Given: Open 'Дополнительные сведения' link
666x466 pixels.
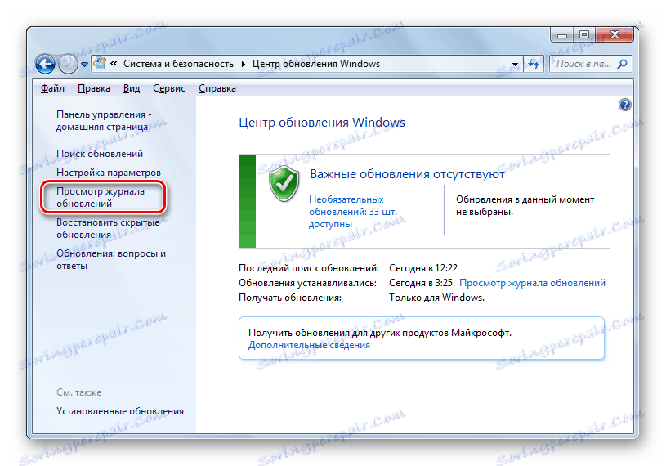Looking at the screenshot, I should 309,345.
